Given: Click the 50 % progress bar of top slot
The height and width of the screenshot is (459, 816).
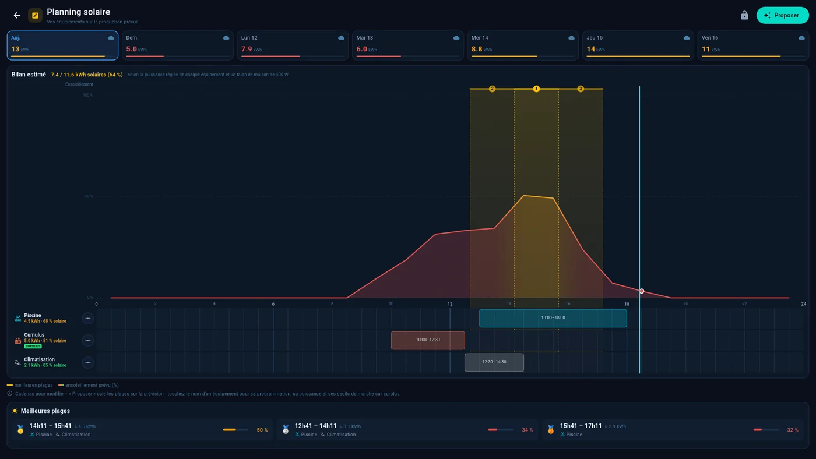Looking at the screenshot, I should click(x=235, y=430).
